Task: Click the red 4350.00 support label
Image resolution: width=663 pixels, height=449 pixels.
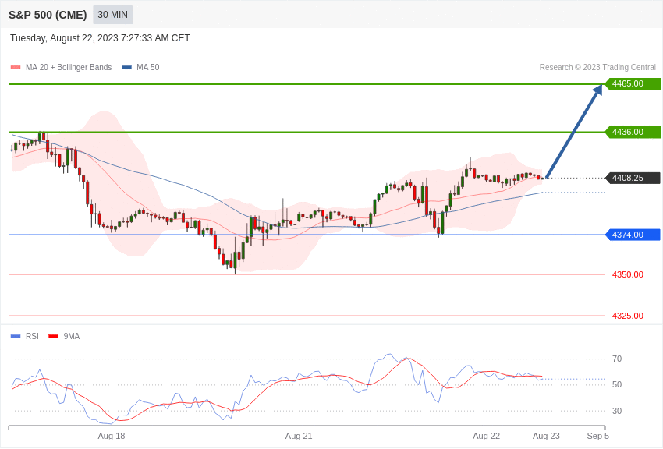Action: (627, 274)
